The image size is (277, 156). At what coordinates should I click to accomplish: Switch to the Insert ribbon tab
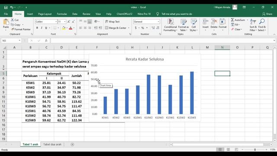30,14
